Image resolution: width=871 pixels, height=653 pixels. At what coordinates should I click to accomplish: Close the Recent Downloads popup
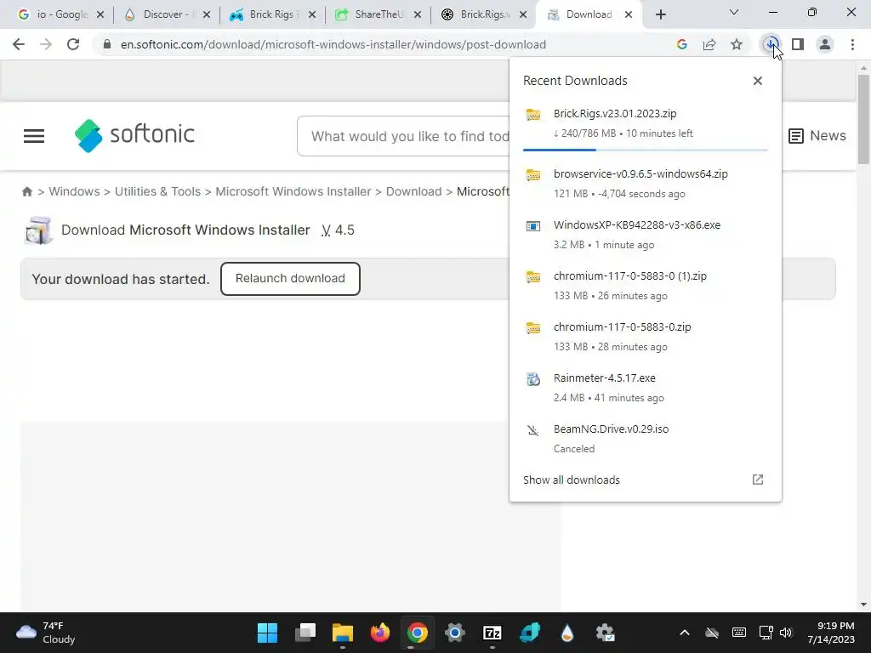click(758, 81)
